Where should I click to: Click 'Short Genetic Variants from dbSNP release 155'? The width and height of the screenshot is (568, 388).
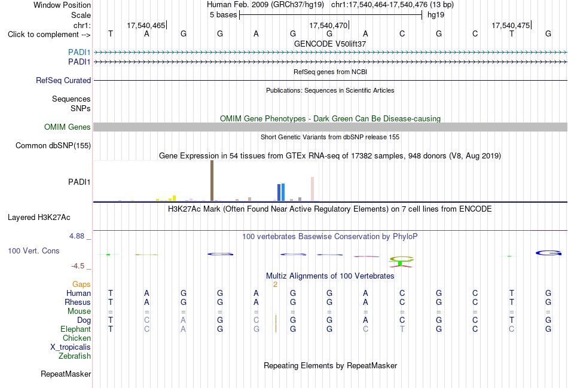330,137
